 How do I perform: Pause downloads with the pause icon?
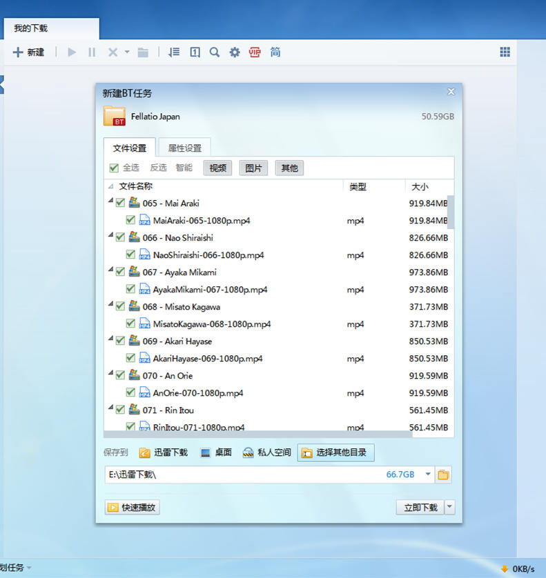[x=92, y=52]
